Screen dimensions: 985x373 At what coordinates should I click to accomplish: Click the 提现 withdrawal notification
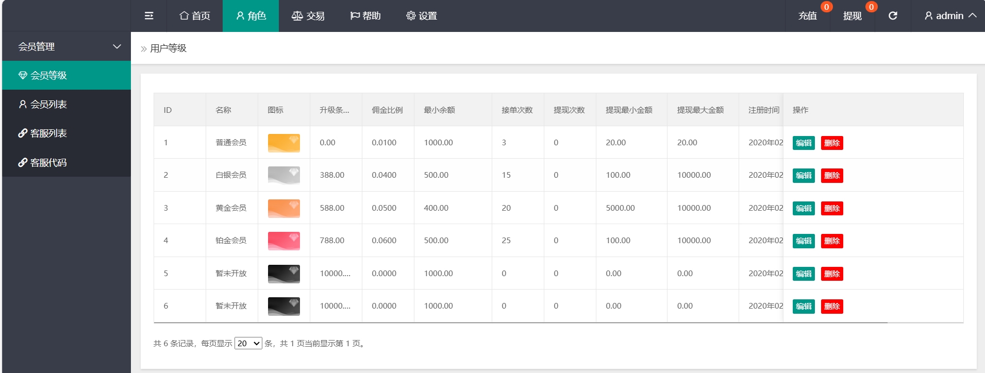(852, 16)
